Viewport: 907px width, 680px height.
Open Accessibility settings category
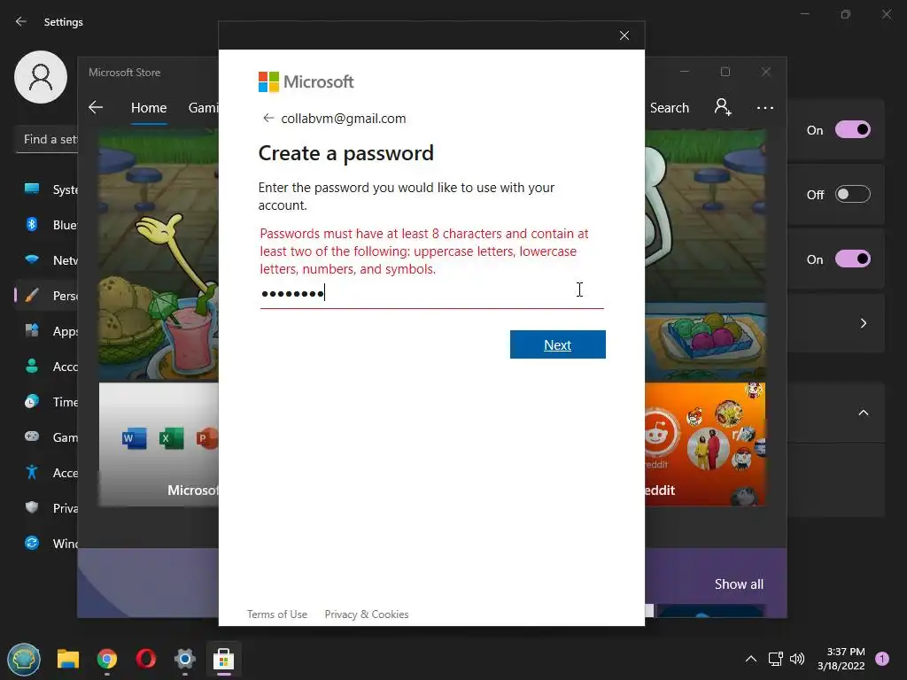coord(48,473)
